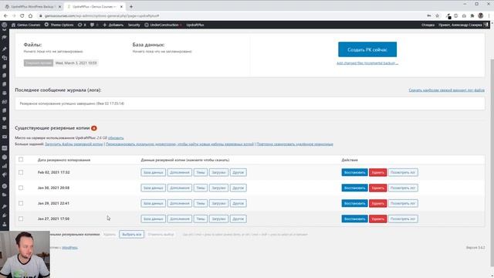494x278 pixels.
Task: Click the Выбрать все button below table
Action: [x=132, y=235]
